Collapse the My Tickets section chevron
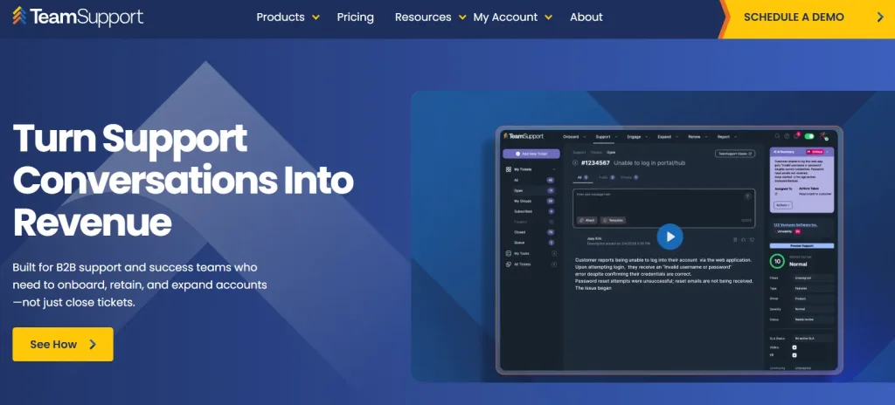The image size is (895, 405). [553, 169]
